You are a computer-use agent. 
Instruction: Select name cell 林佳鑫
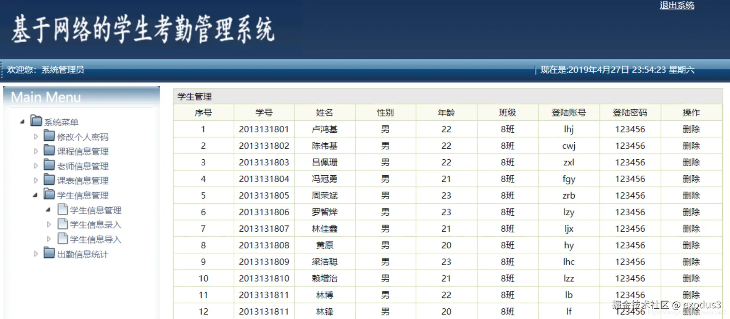(x=325, y=229)
